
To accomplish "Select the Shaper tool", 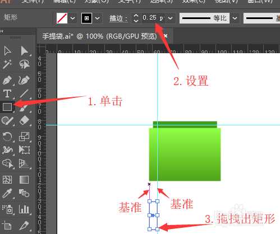I will [x=7, y=120].
